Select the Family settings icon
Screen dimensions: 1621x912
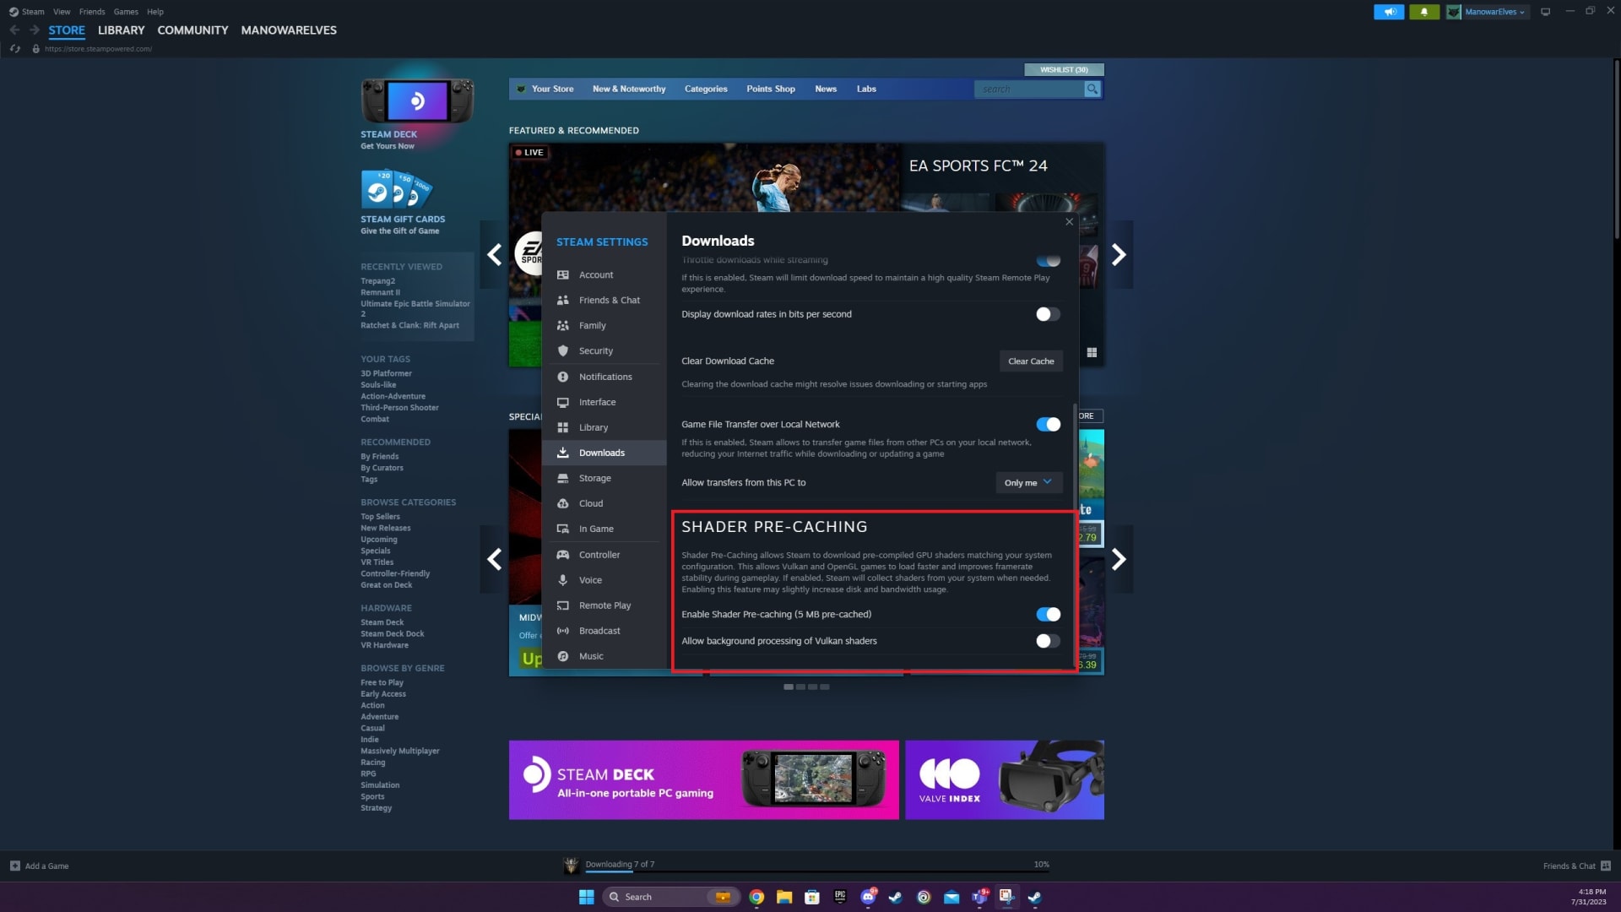[563, 326]
